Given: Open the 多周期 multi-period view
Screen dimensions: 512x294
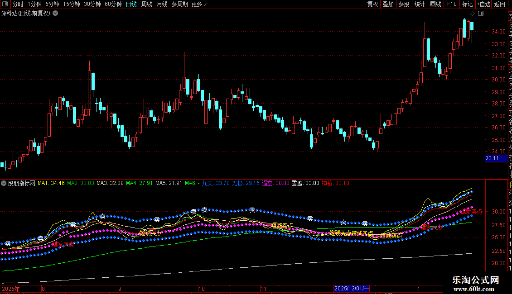Looking at the screenshot, I should point(179,4).
